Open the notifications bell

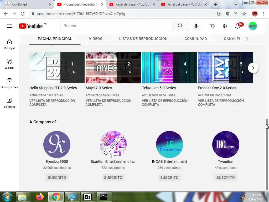[237, 26]
